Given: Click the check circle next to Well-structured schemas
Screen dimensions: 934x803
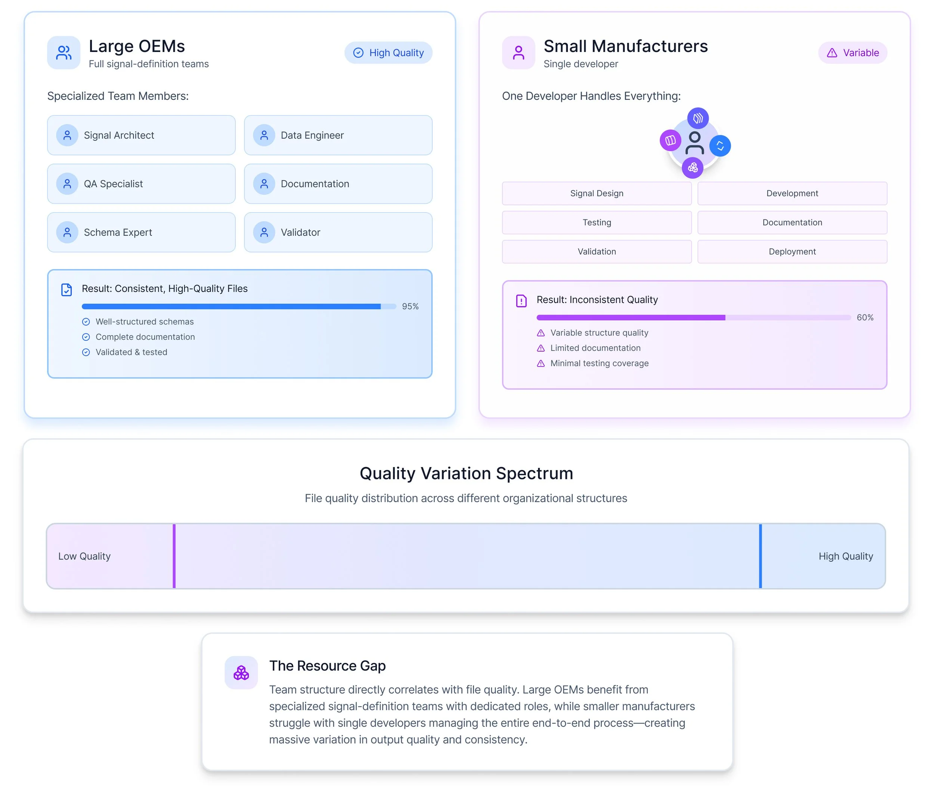Looking at the screenshot, I should (x=86, y=321).
